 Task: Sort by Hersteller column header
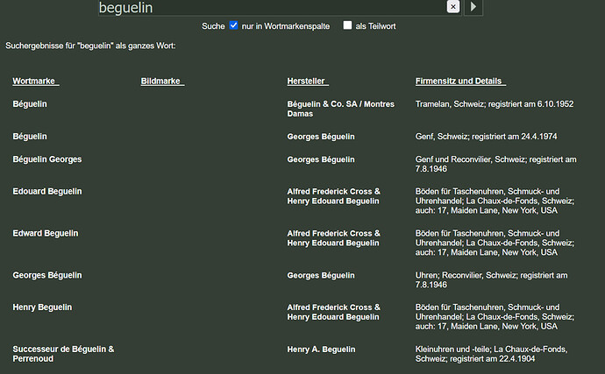tap(307, 81)
